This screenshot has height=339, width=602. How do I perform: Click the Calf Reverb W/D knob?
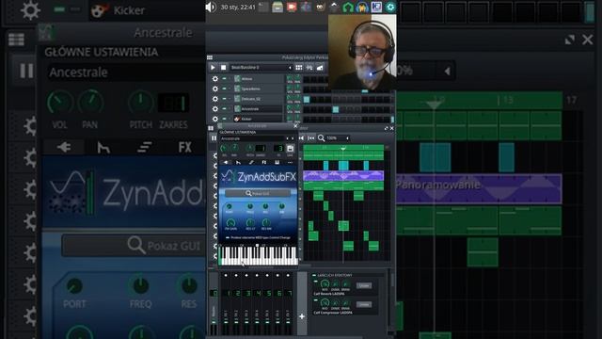325,284
